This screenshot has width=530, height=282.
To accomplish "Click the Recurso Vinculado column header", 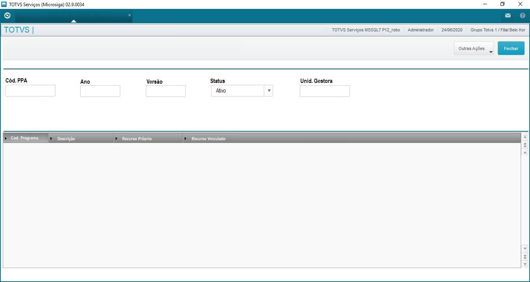I will 351,139.
